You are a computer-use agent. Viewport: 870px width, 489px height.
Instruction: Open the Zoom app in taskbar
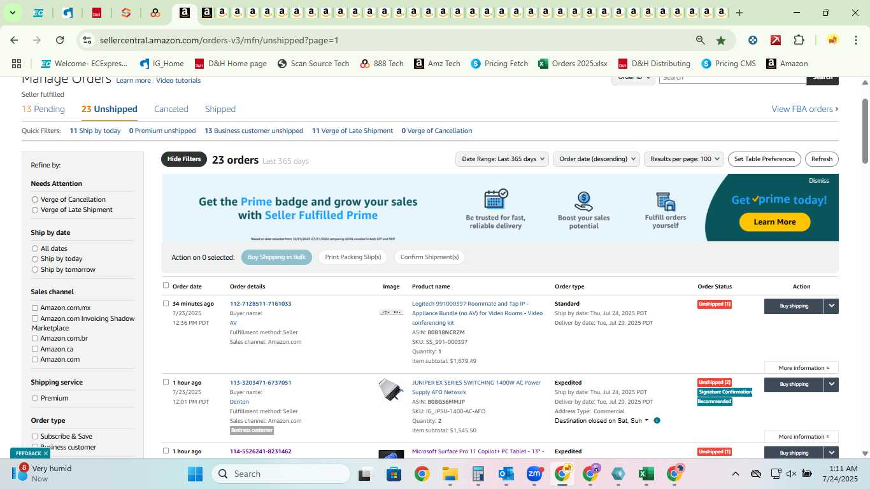click(534, 474)
